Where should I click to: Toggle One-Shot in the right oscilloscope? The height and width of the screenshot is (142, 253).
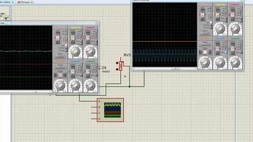(x=211, y=25)
